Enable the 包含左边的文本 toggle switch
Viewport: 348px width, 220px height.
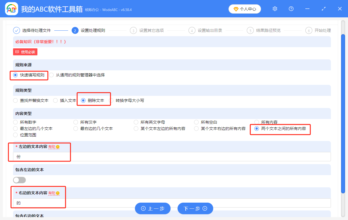[19, 180]
